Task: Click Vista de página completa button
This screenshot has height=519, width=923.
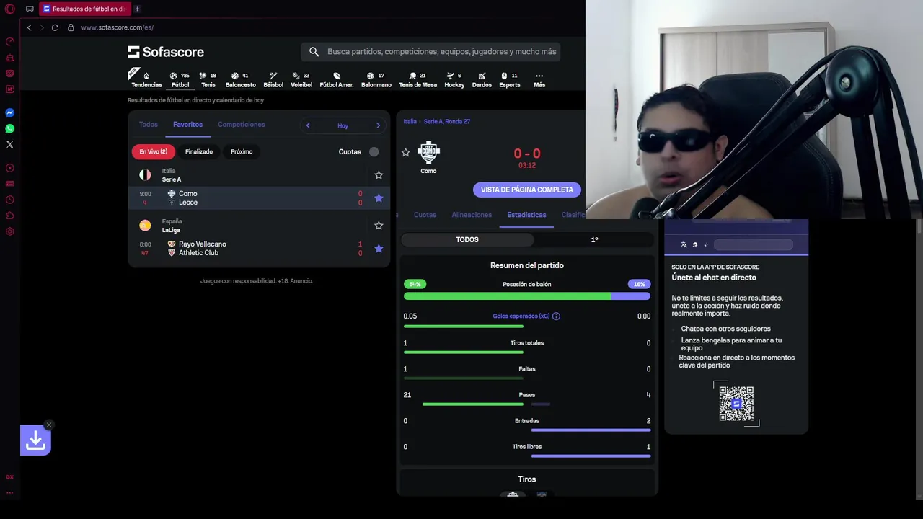Action: click(x=527, y=190)
